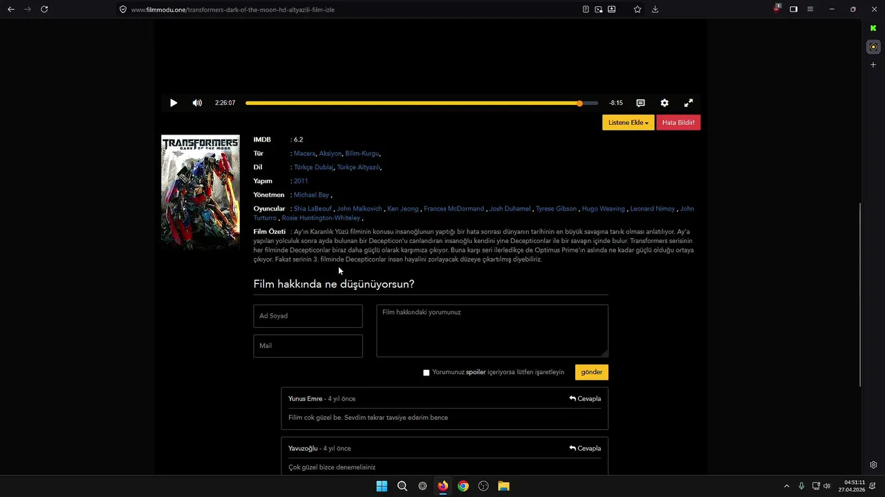The height and width of the screenshot is (497, 885).
Task: Show hidden system tray icons
Action: [786, 486]
